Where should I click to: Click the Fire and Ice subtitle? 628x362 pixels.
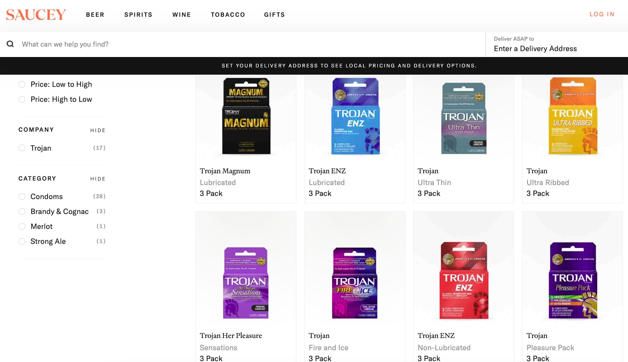(x=328, y=348)
